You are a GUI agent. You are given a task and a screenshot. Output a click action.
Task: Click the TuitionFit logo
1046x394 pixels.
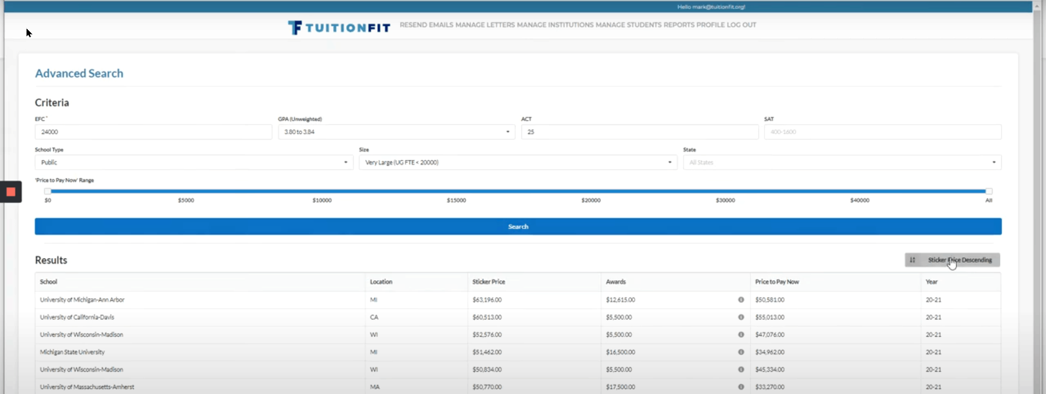(x=339, y=27)
